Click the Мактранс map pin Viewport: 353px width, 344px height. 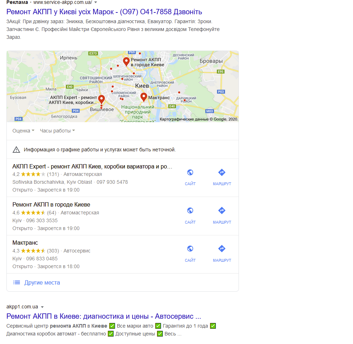coord(144,97)
